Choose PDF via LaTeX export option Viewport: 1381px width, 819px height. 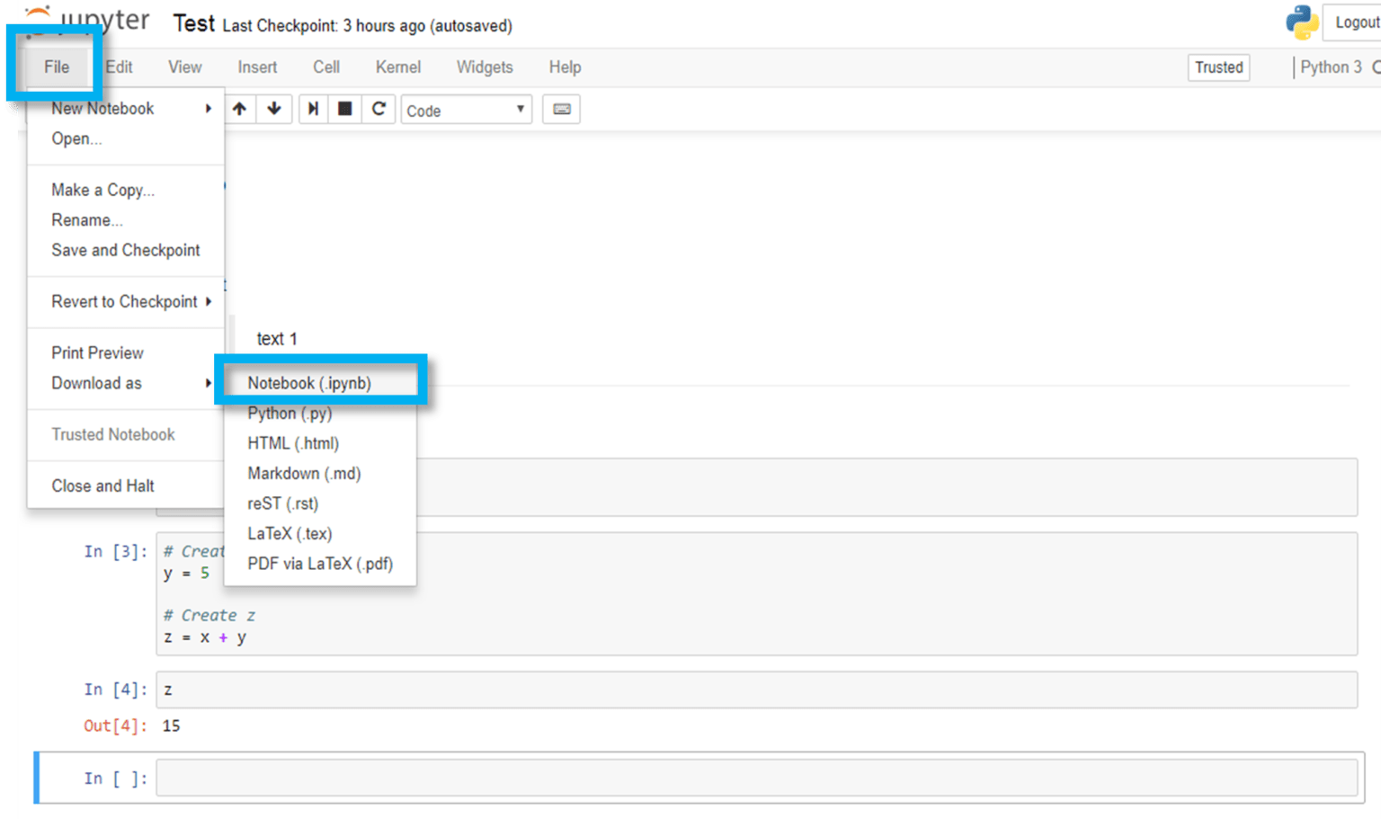point(320,564)
